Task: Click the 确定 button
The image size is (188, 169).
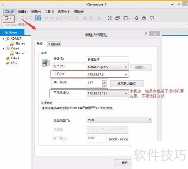Action: 123,163
